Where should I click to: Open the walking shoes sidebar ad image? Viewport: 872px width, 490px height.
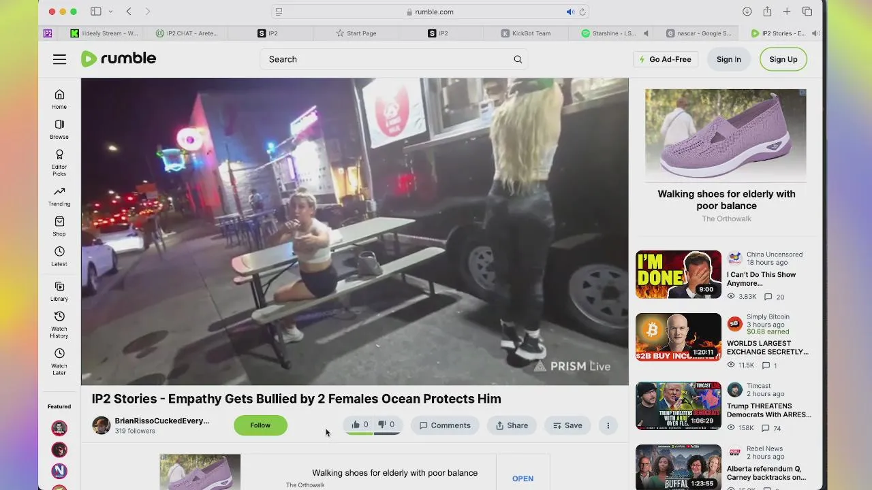[726, 134]
